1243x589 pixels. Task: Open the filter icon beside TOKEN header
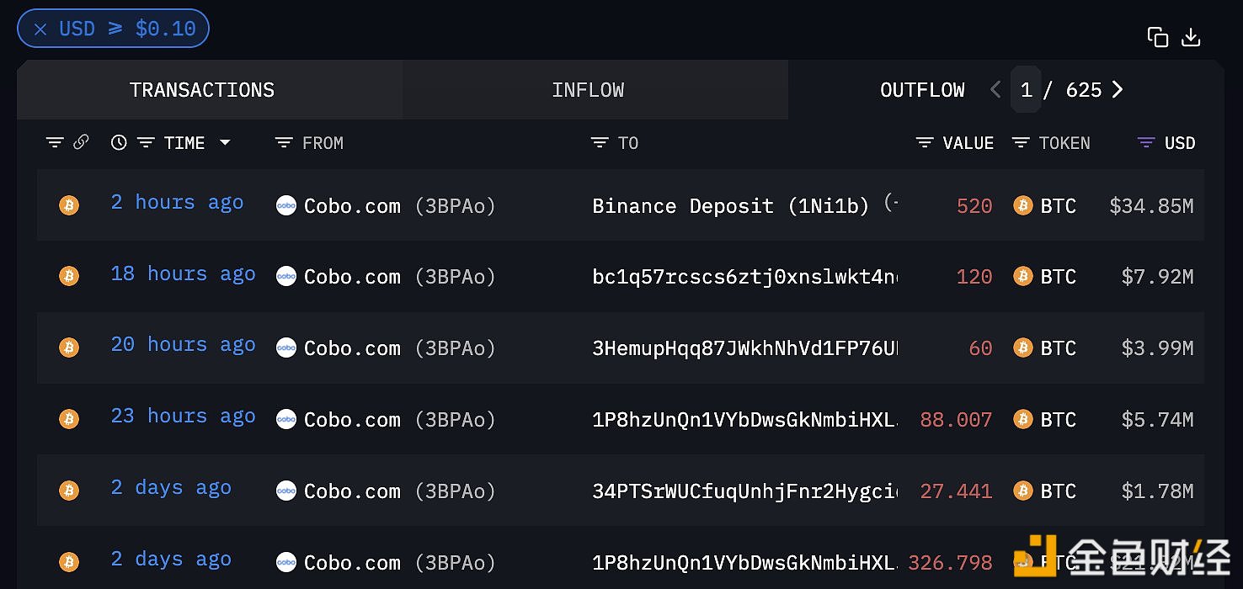click(1021, 143)
